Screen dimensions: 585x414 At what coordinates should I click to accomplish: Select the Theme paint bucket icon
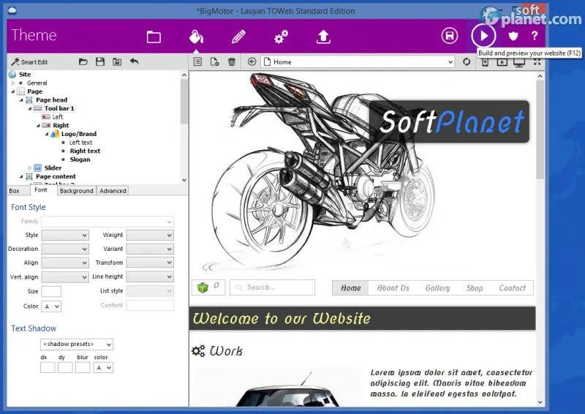[196, 37]
